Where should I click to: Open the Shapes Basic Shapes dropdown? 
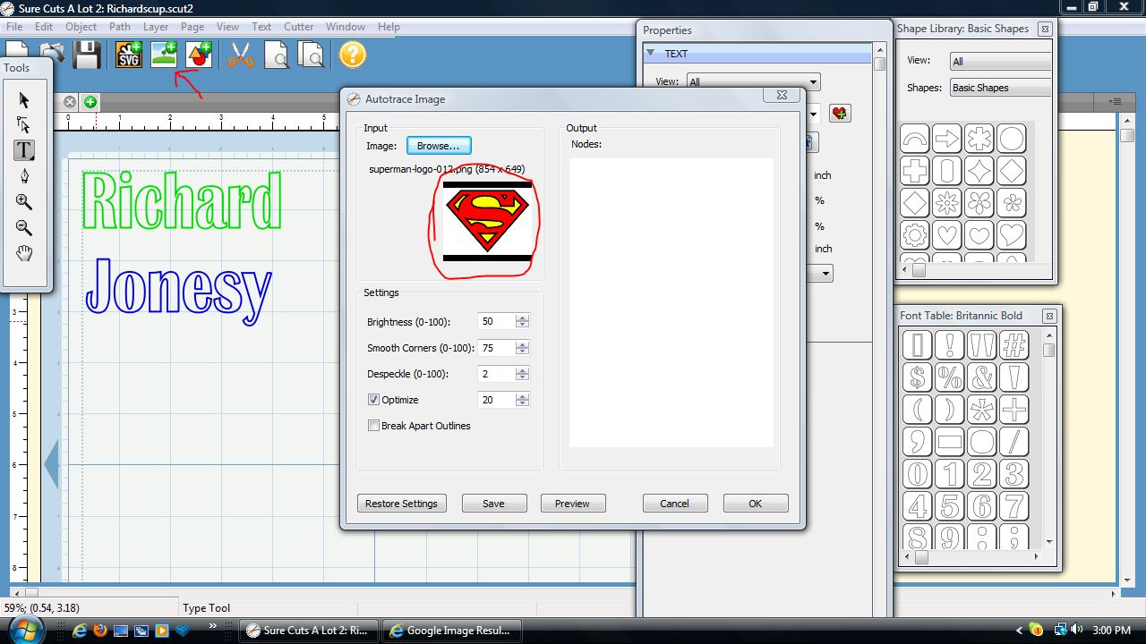[x=1001, y=88]
